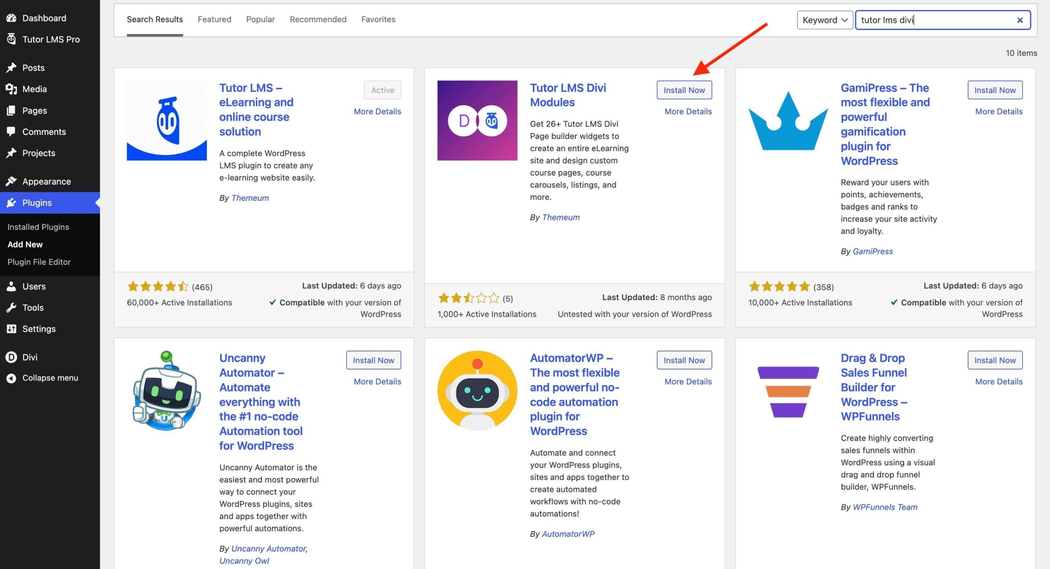Open More Details for GamiPress
Viewport: 1050px width, 569px height.
pyautogui.click(x=999, y=112)
